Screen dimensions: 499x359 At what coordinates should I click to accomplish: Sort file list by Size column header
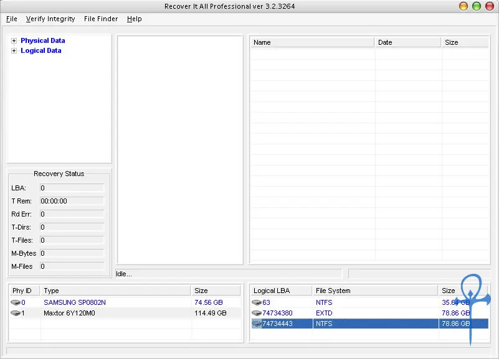click(x=465, y=42)
